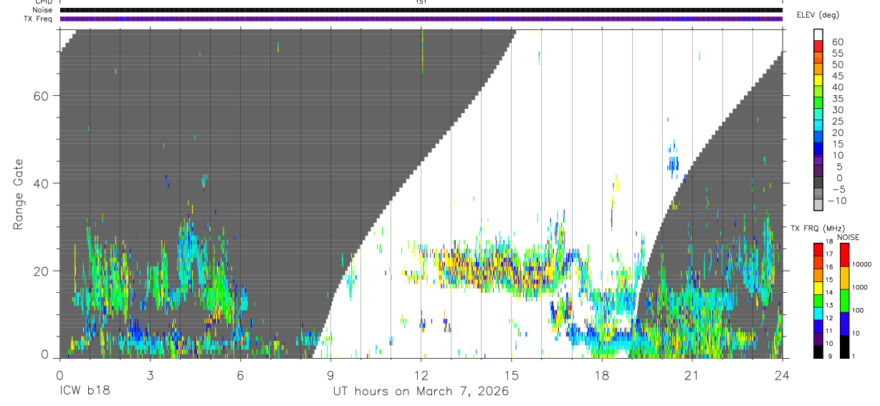The height and width of the screenshot is (406, 880).
Task: Click the cyan 25 elevation color block
Action: [x=818, y=126]
